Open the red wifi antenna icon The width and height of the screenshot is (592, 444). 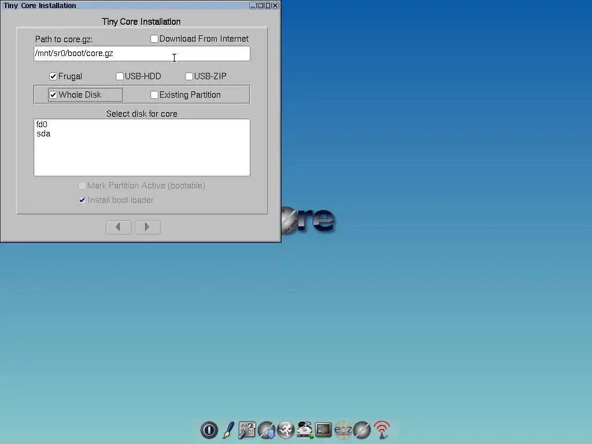tap(382, 430)
